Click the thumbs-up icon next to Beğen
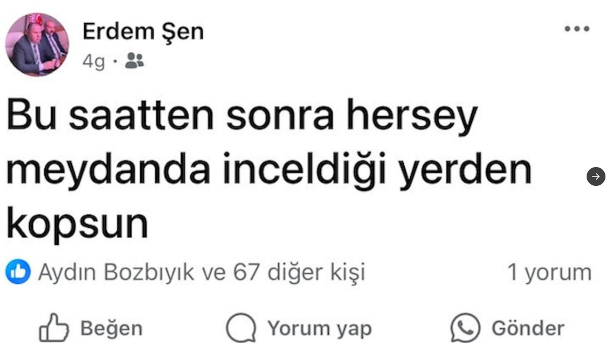The image size is (606, 343). tap(53, 327)
